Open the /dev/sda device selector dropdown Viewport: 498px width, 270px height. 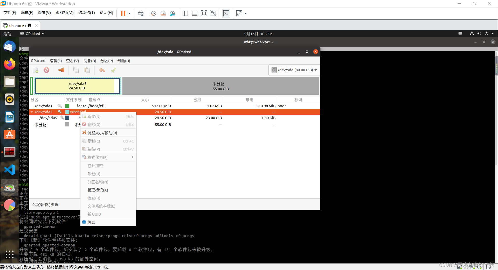tap(294, 70)
